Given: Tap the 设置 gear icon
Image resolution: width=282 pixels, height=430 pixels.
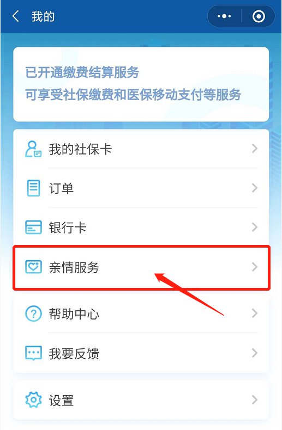Looking at the screenshot, I should click(x=33, y=400).
